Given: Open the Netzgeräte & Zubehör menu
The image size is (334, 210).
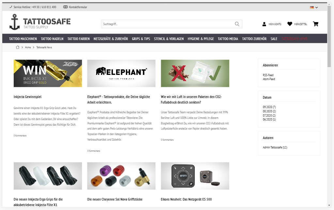Looking at the screenshot, I should click(x=111, y=39).
